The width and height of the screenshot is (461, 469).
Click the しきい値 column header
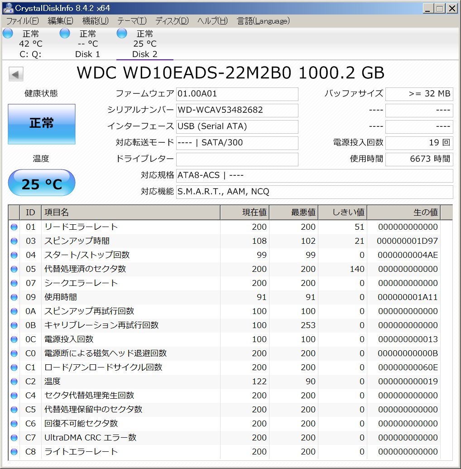(x=343, y=213)
